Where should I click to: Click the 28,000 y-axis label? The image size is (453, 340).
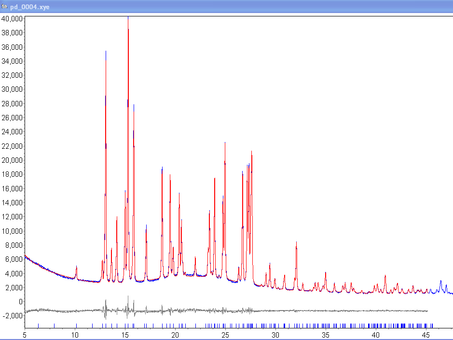(x=12, y=104)
